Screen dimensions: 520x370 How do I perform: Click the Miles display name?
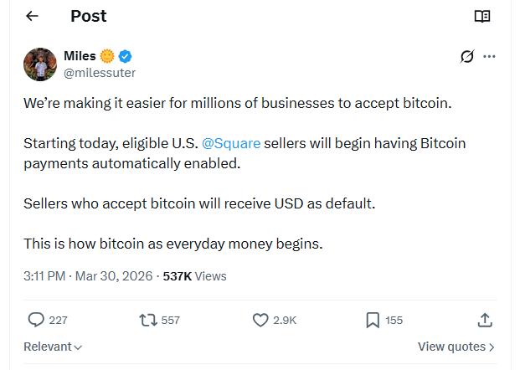pyautogui.click(x=80, y=56)
